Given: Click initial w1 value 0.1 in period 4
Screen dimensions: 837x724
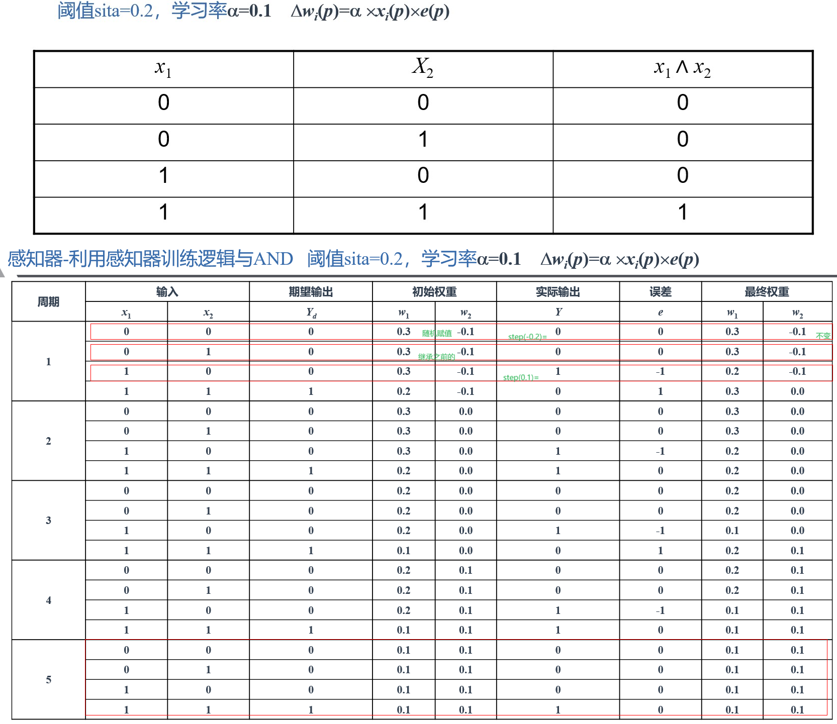Looking at the screenshot, I should (404, 630).
